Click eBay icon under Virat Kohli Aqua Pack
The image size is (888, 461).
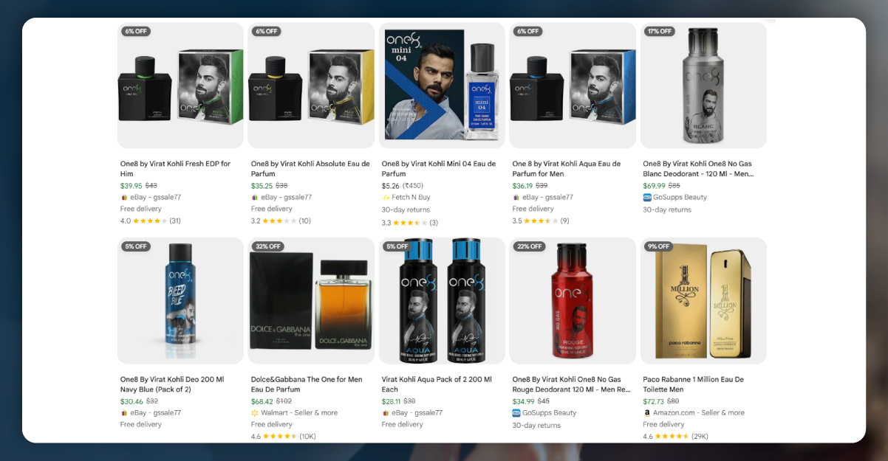click(x=385, y=413)
